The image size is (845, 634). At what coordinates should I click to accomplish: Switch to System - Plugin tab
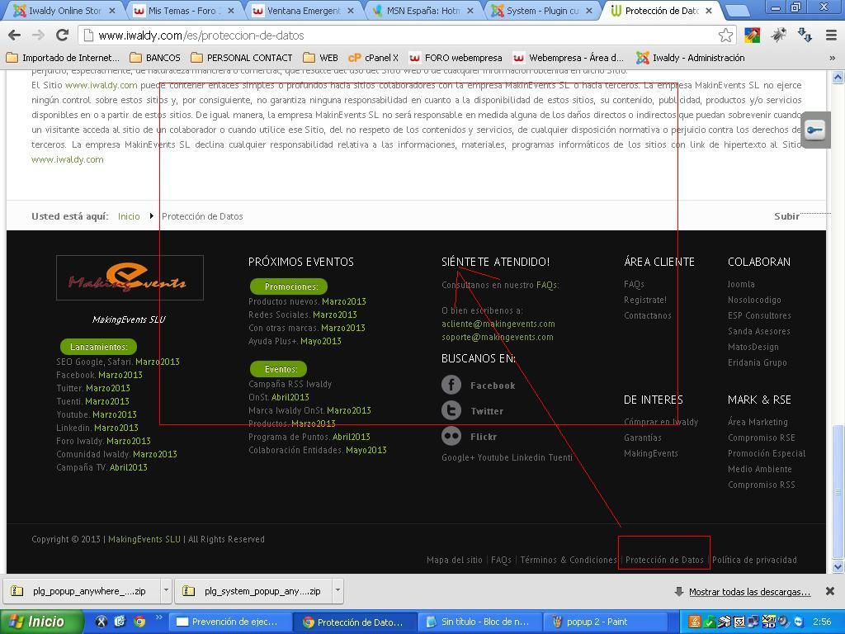(544, 10)
